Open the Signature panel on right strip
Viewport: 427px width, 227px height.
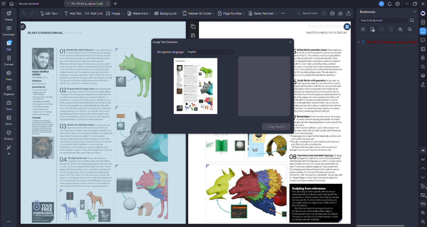pyautogui.click(x=423, y=84)
